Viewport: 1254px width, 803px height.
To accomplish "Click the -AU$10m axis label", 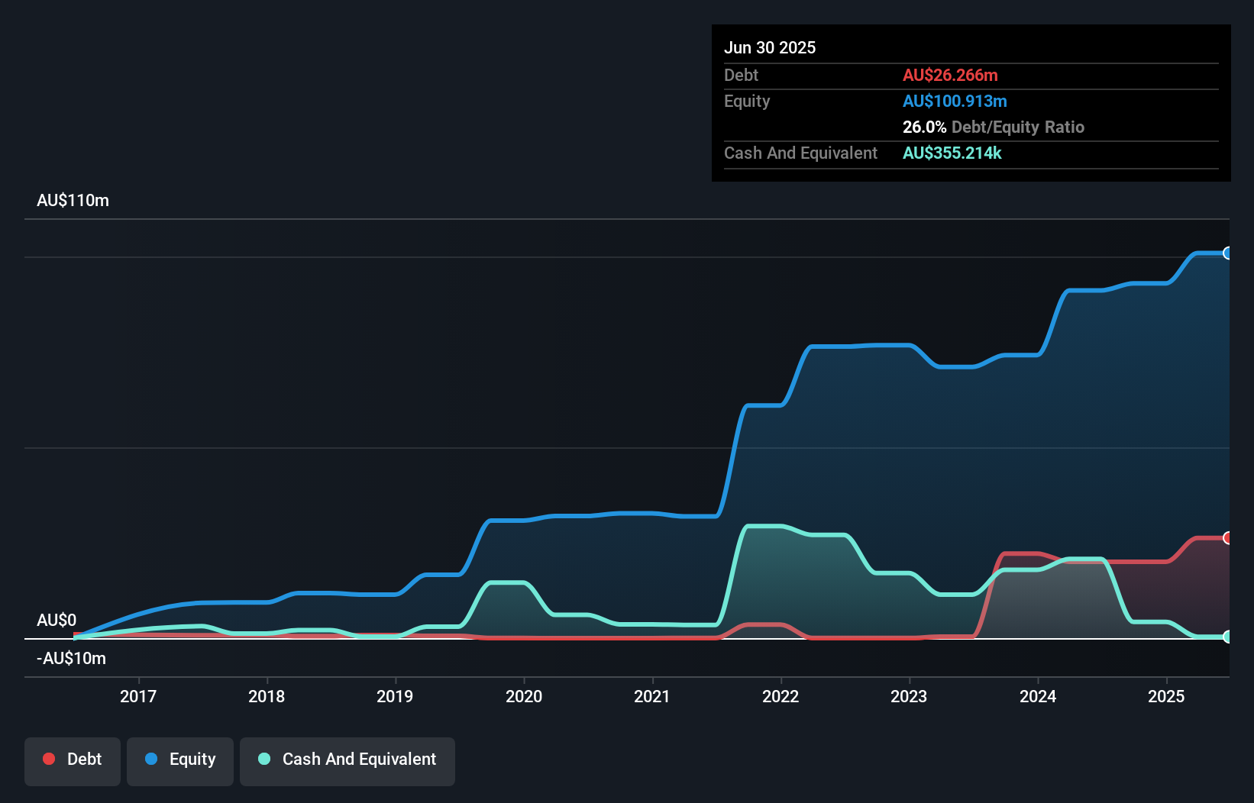I will tap(69, 658).
